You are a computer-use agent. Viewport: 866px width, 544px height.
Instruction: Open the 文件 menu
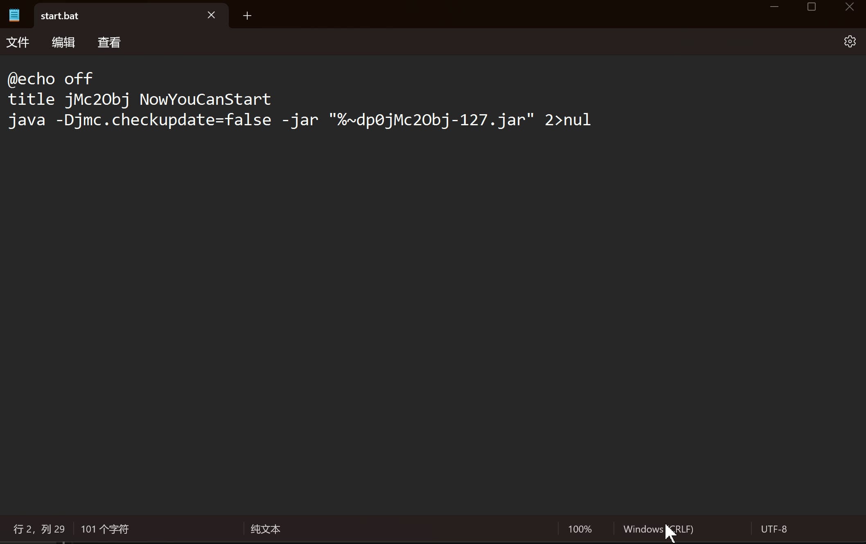tap(18, 42)
